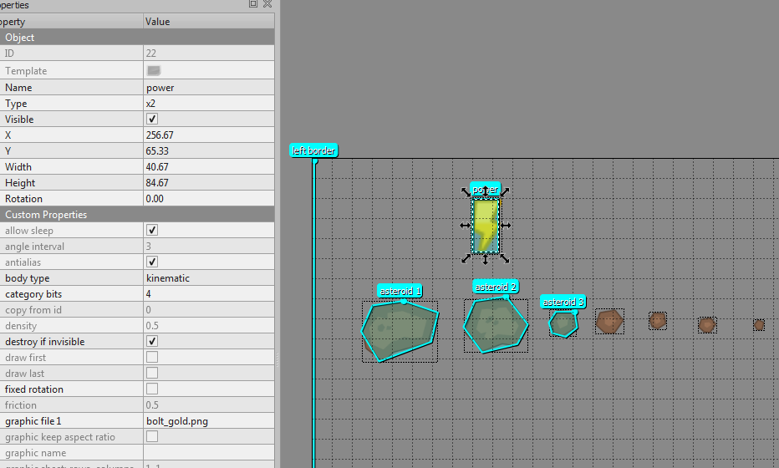Toggle destroy if invisible checkbox

click(152, 342)
